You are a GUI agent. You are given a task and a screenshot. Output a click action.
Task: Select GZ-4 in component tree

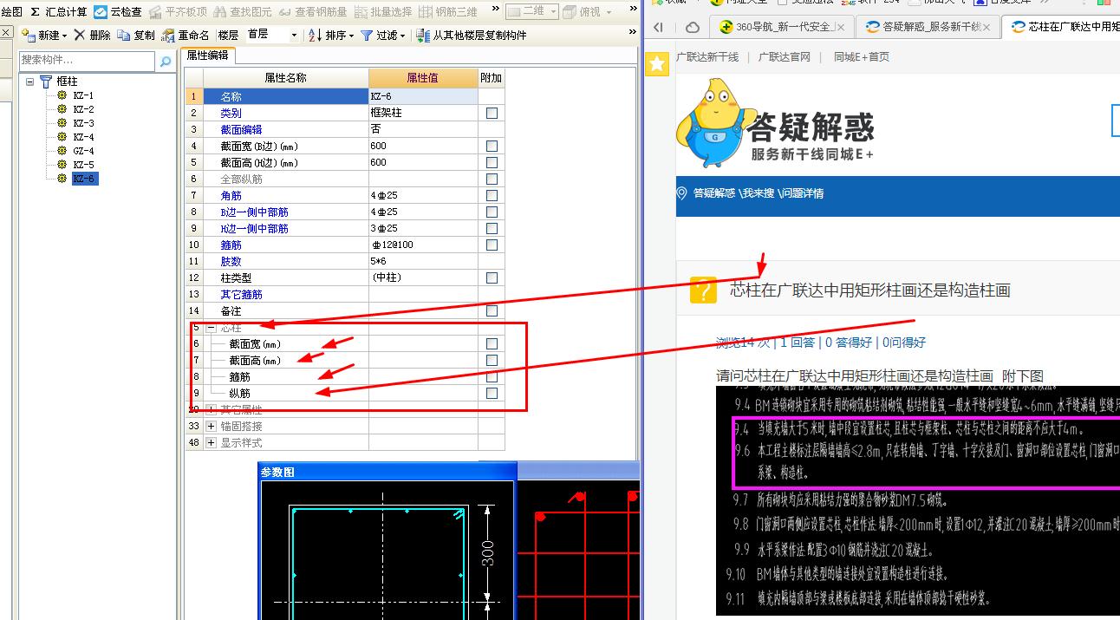coord(83,151)
